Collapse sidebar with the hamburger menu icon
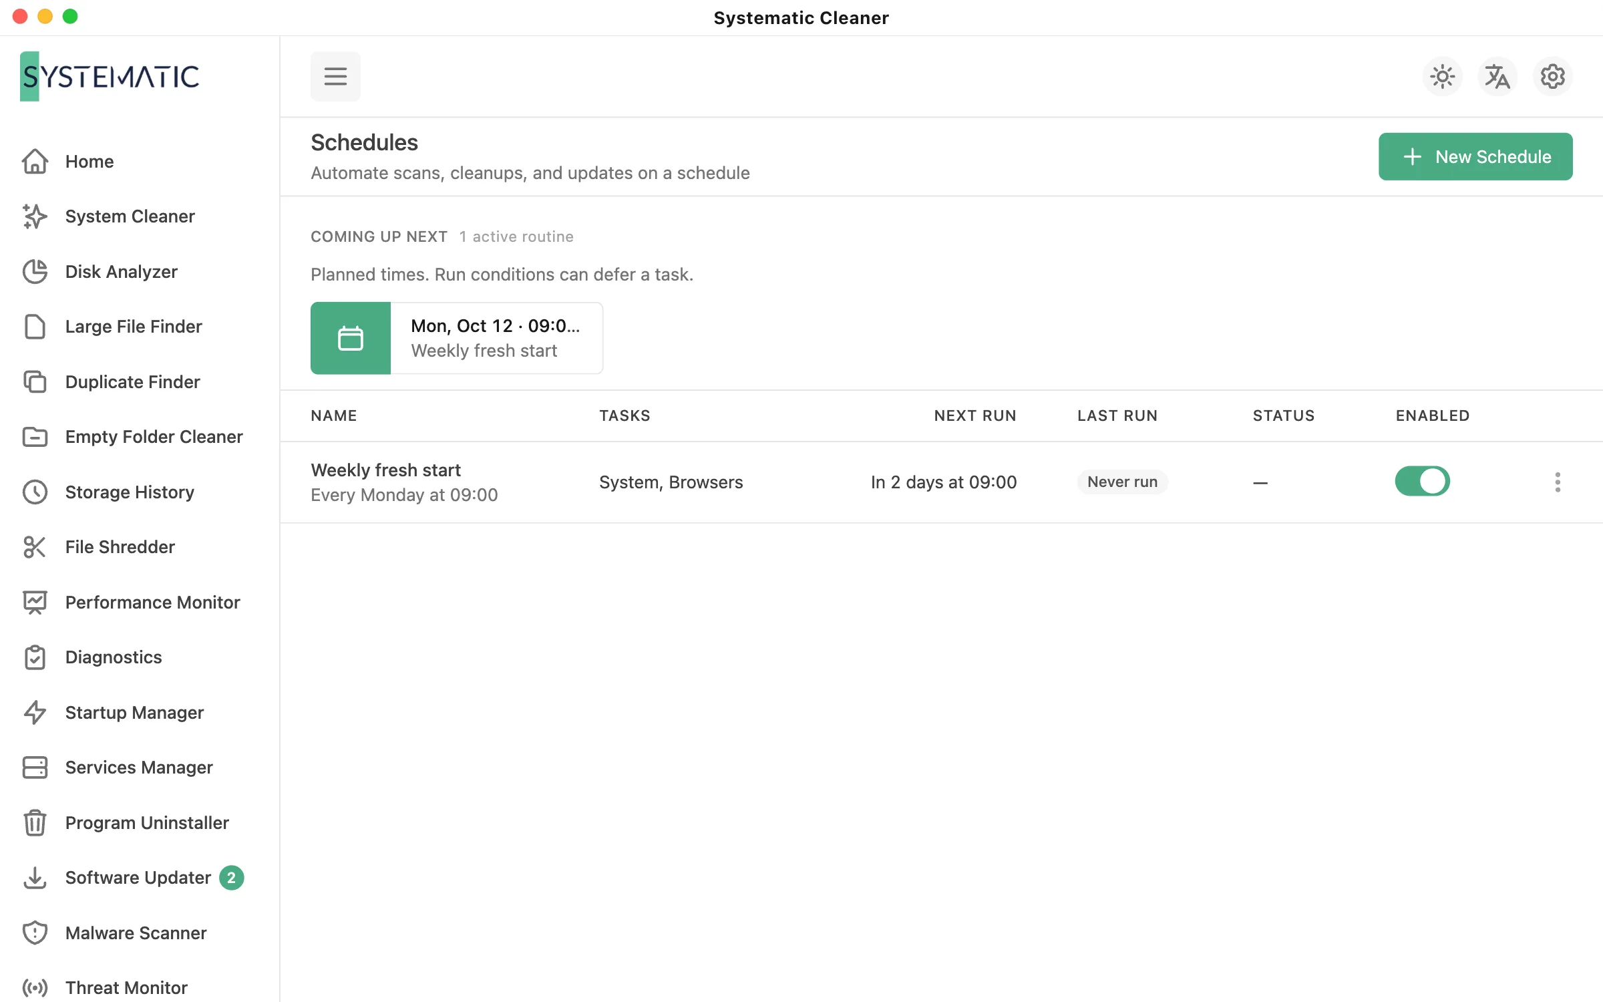The image size is (1603, 1002). (x=335, y=76)
